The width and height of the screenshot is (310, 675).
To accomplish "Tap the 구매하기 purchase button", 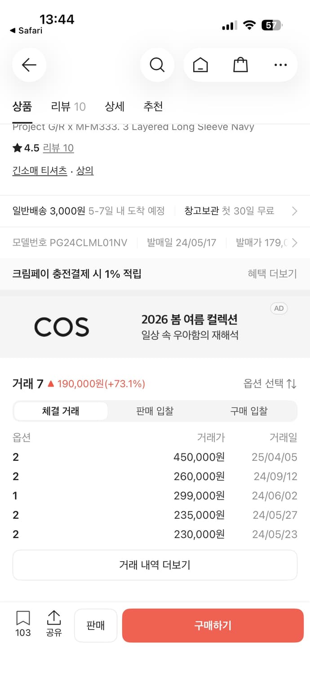I will pos(212,625).
